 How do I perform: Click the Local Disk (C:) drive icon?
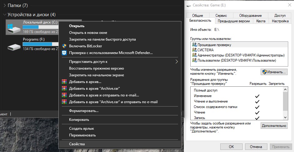coord(14,28)
